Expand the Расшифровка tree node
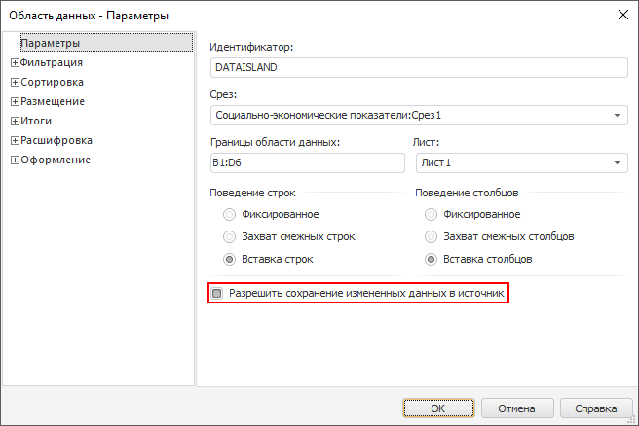This screenshot has height=426, width=639. point(15,141)
